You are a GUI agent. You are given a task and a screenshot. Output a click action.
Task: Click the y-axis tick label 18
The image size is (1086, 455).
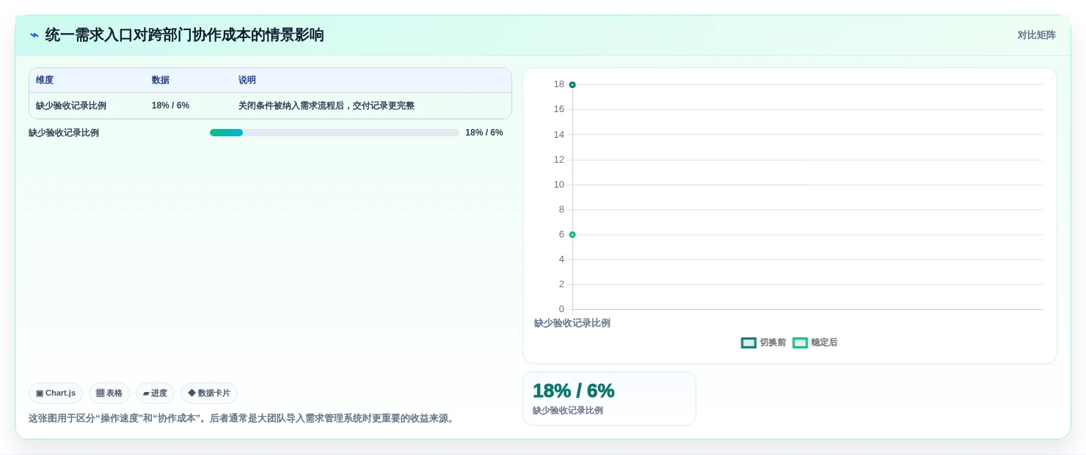point(559,84)
